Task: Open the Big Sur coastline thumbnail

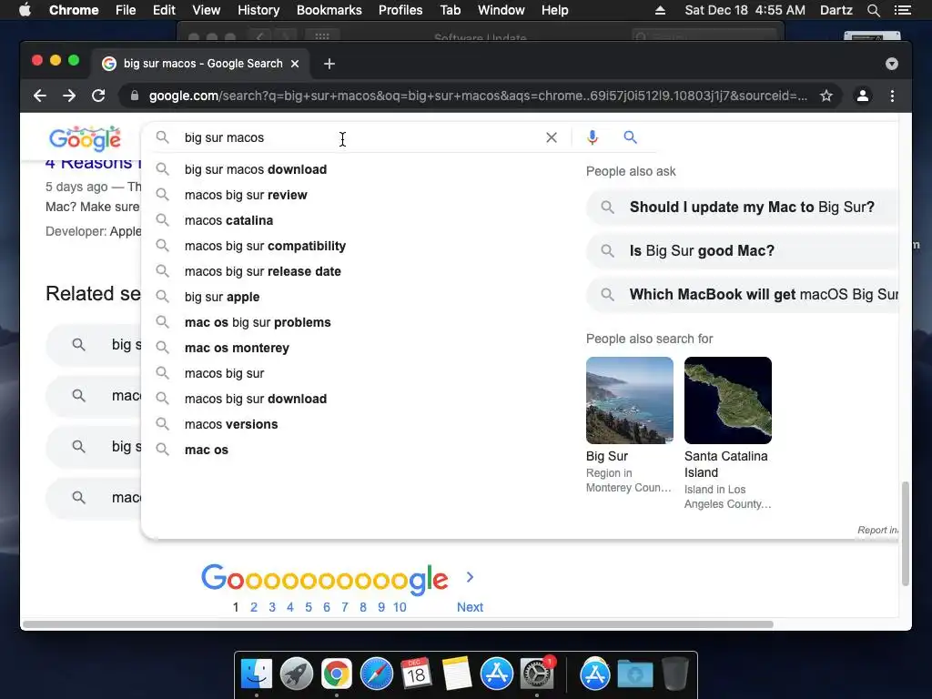Action: click(x=630, y=400)
